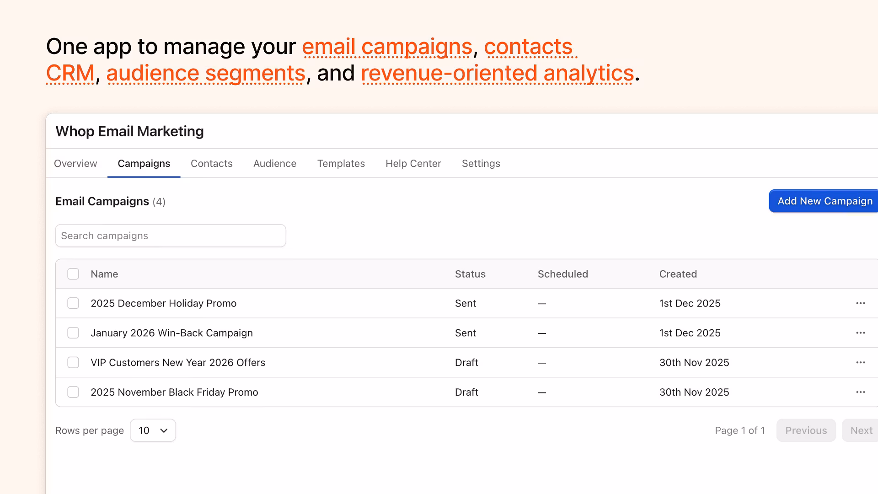878x494 pixels.
Task: Open the Help Center tab
Action: coord(413,163)
